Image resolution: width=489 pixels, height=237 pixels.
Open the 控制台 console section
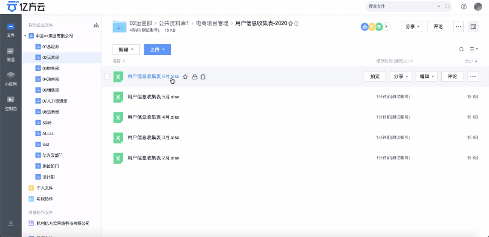point(10,103)
